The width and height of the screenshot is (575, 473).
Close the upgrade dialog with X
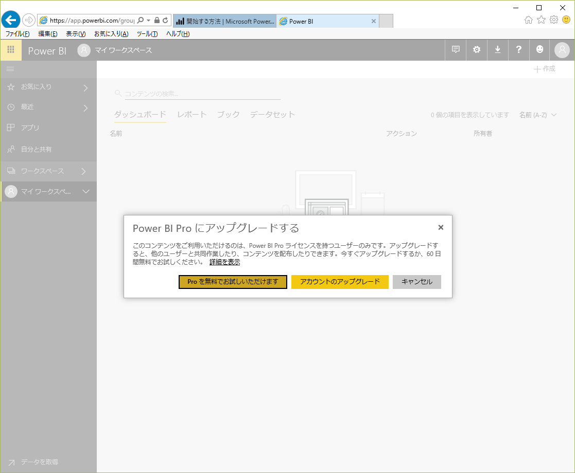click(x=441, y=228)
